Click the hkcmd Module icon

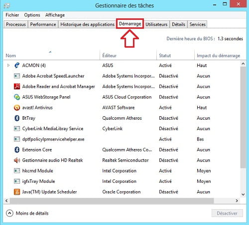point(17,171)
